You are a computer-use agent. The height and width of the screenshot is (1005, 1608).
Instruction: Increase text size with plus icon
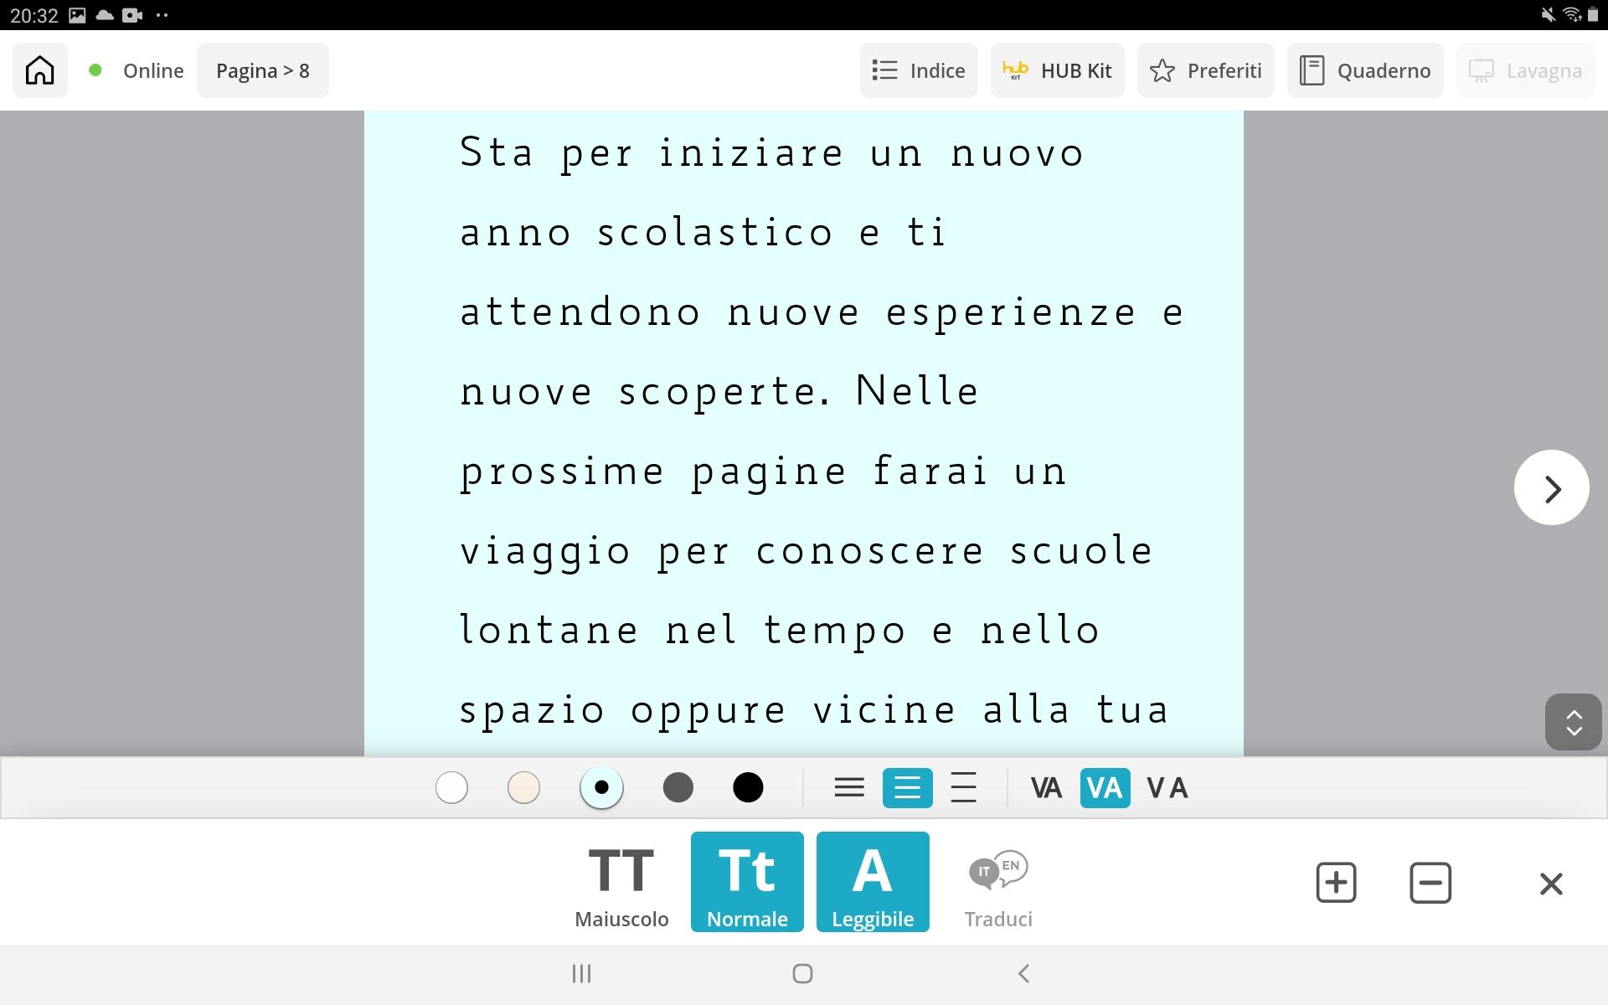(x=1336, y=883)
